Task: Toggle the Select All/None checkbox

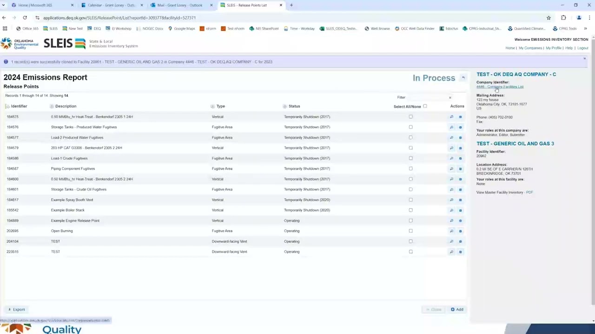Action: coord(425,106)
